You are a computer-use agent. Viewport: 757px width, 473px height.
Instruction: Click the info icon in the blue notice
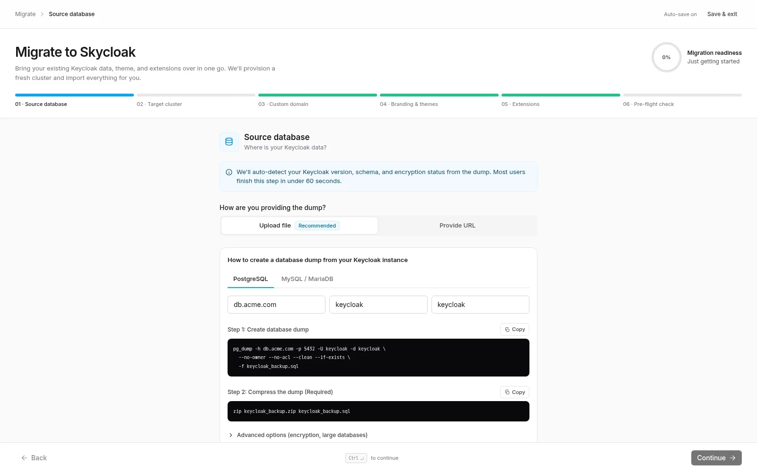tap(229, 172)
